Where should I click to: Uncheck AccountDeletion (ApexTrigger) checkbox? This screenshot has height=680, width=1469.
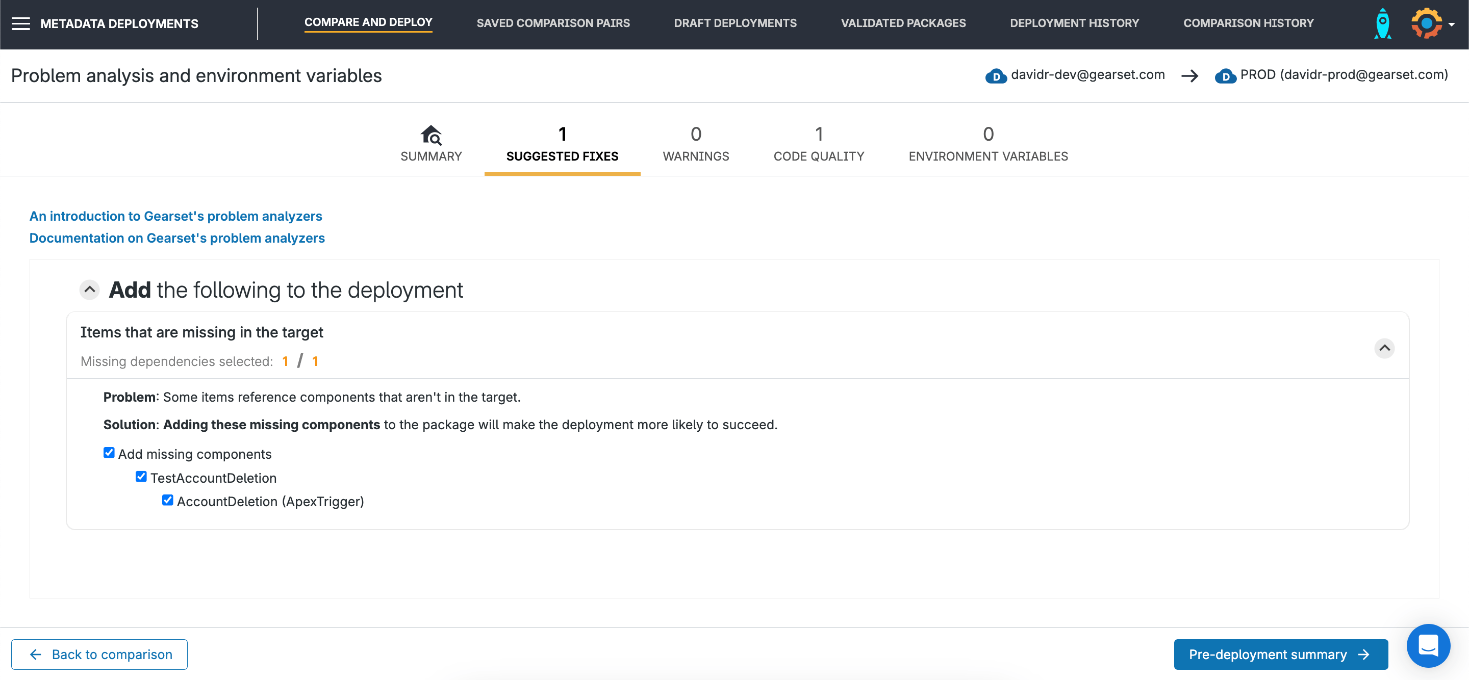pyautogui.click(x=167, y=500)
